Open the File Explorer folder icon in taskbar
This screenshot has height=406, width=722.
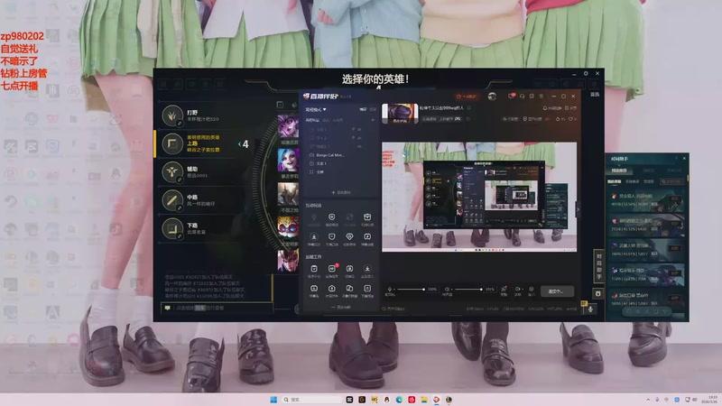(x=423, y=400)
